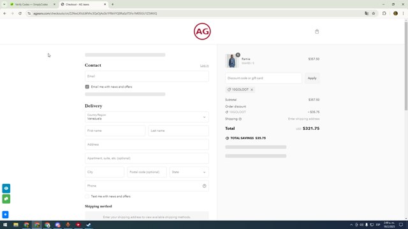Viewport: 408px width, 229px height.
Task: Focus the Apartment, suite field
Action: point(147,158)
